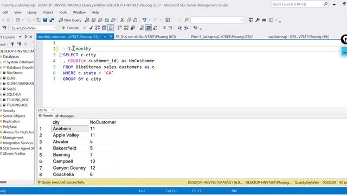Click the Cut scissors icon

tap(122, 20)
